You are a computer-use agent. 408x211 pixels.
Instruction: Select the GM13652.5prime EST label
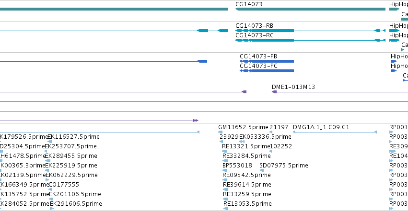click(x=243, y=127)
